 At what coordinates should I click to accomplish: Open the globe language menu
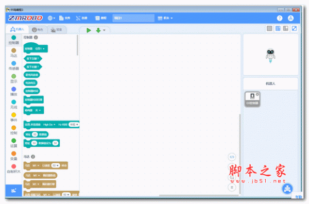(x=51, y=18)
